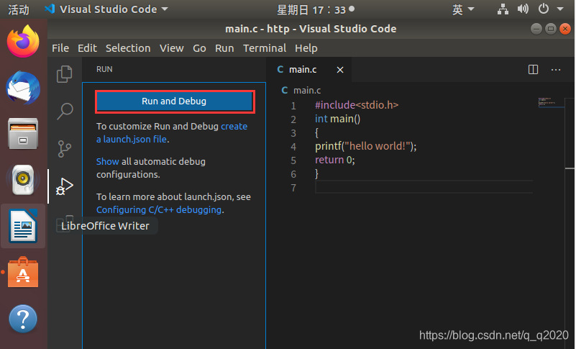Viewport: 576px width, 349px height.
Task: Open Files manager from the dock
Action: click(23, 134)
